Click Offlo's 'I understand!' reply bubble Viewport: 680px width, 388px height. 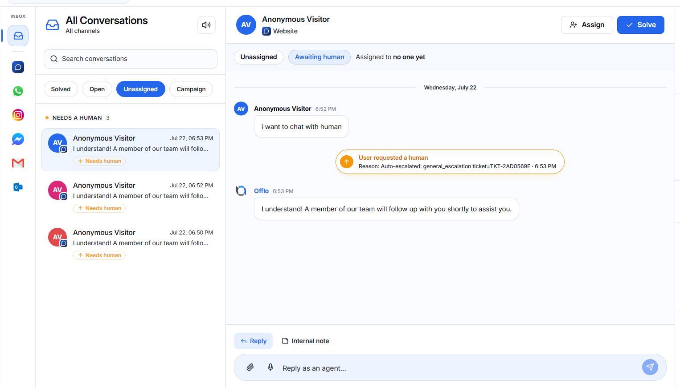pyautogui.click(x=386, y=209)
